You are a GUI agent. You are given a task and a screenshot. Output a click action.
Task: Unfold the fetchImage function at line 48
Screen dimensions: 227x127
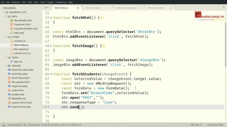[x=51, y=46]
